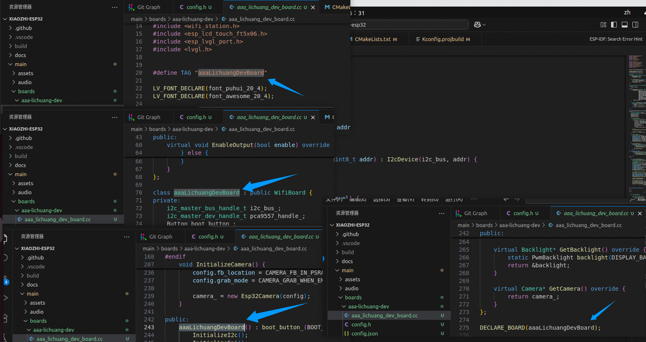Open Git Graph tab in DECLARE_BOARD pane

471,213
